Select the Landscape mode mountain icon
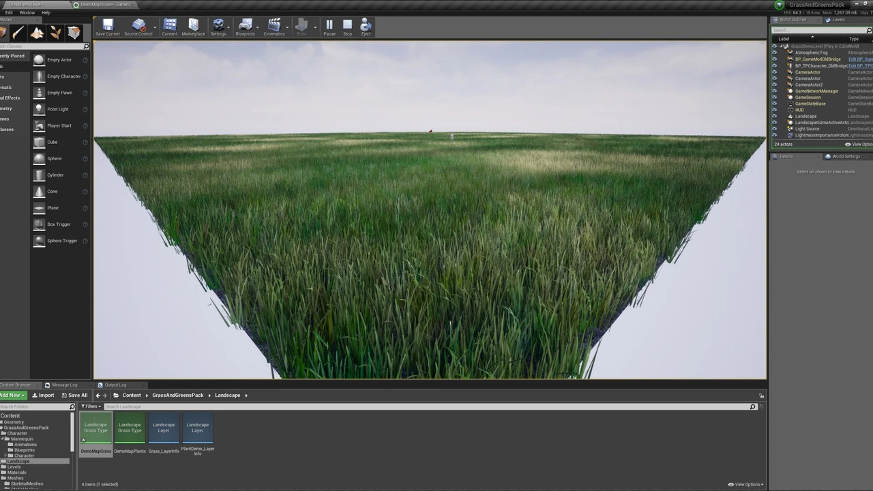 tap(37, 33)
